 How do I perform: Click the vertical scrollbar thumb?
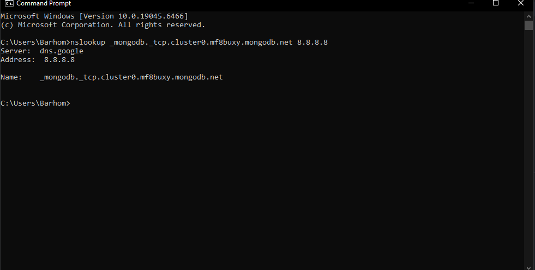(528, 25)
